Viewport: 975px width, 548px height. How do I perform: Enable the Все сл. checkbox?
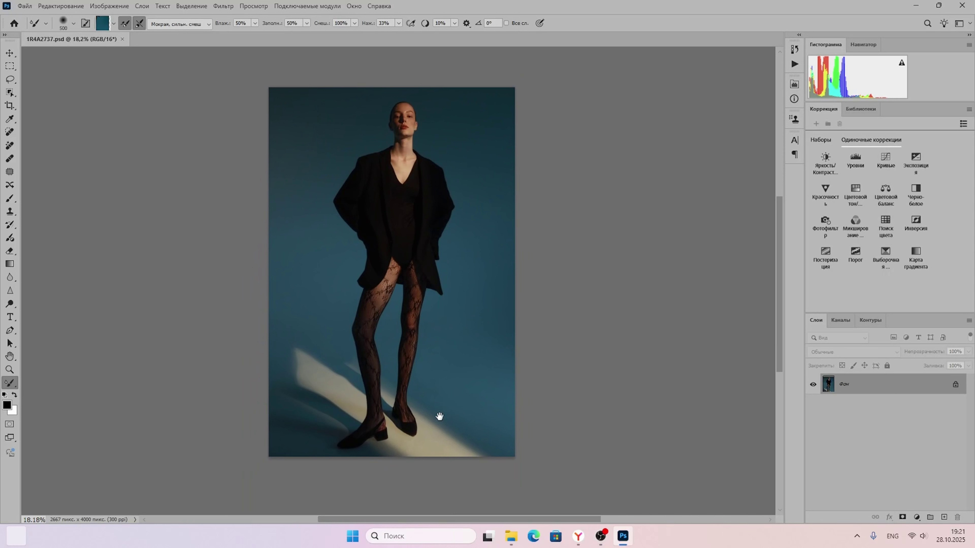(506, 23)
